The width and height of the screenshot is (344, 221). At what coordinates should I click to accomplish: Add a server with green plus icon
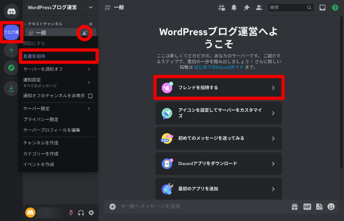pos(11,50)
